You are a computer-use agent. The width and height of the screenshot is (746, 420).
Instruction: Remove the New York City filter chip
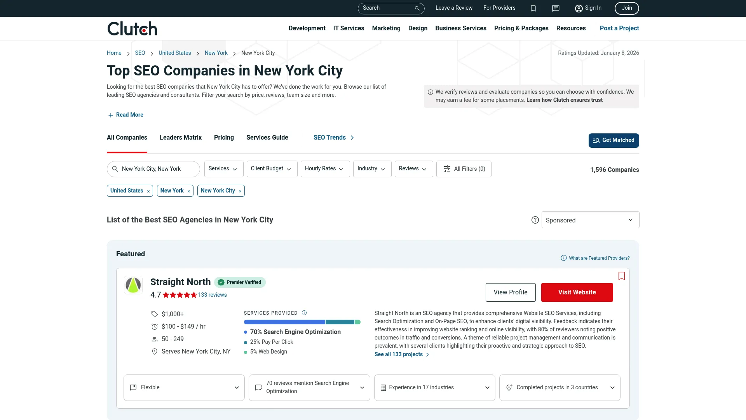click(x=240, y=191)
